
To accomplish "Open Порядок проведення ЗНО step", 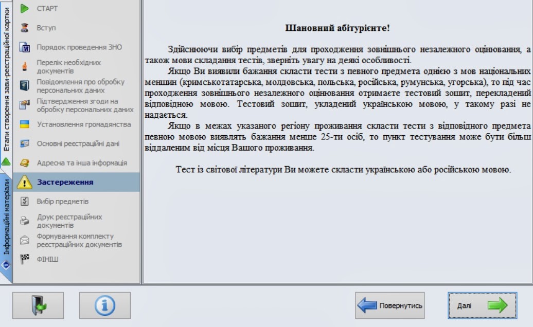I will [x=77, y=47].
